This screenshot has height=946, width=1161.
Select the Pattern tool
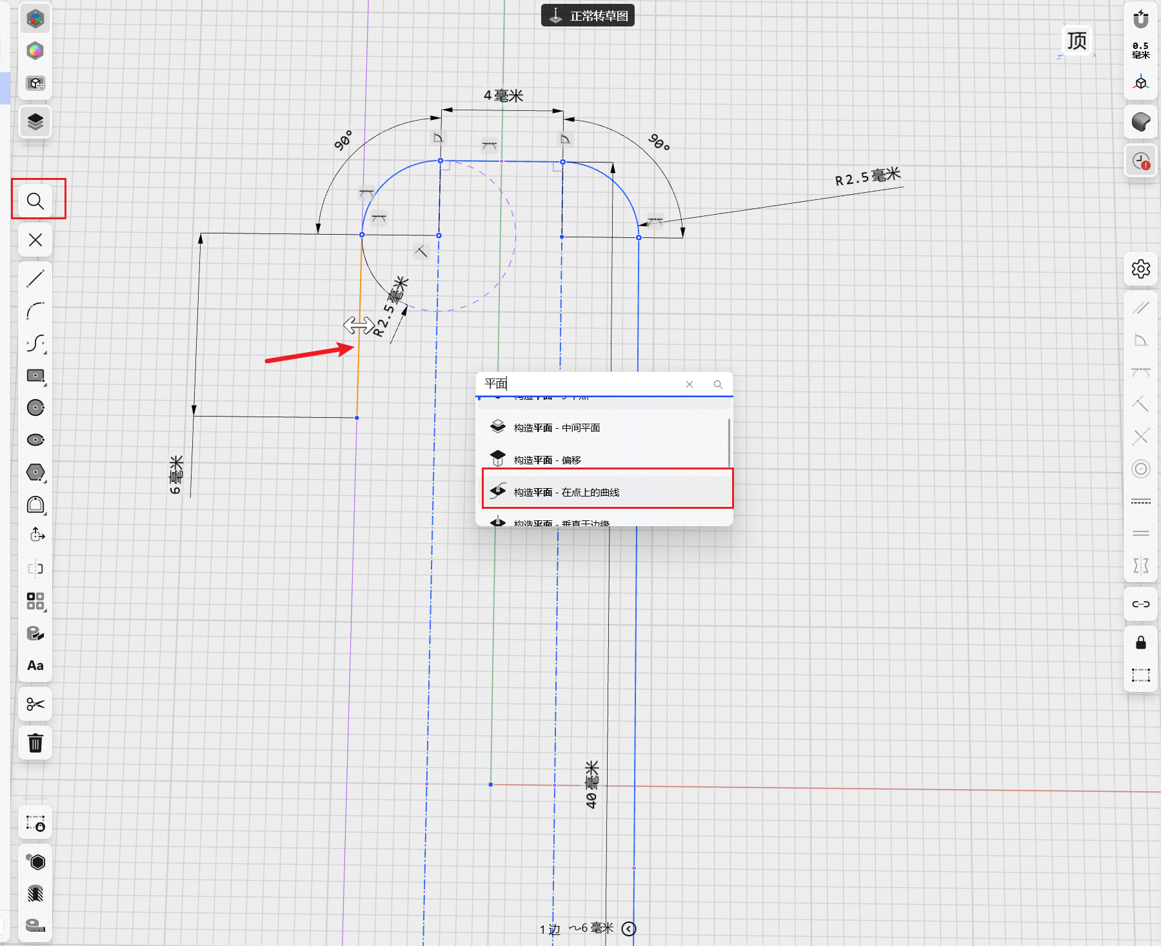click(35, 601)
